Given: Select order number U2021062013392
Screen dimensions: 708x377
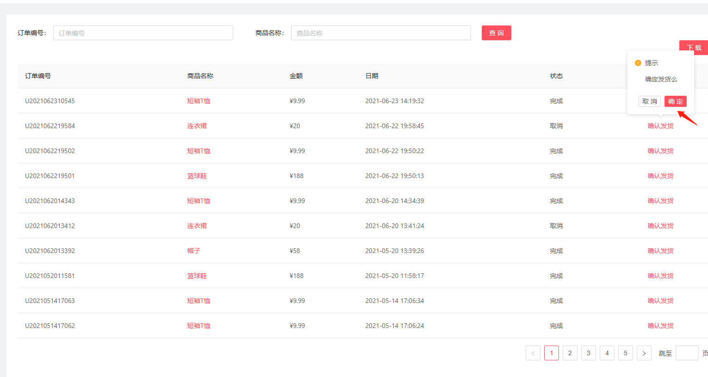Looking at the screenshot, I should click(50, 251).
